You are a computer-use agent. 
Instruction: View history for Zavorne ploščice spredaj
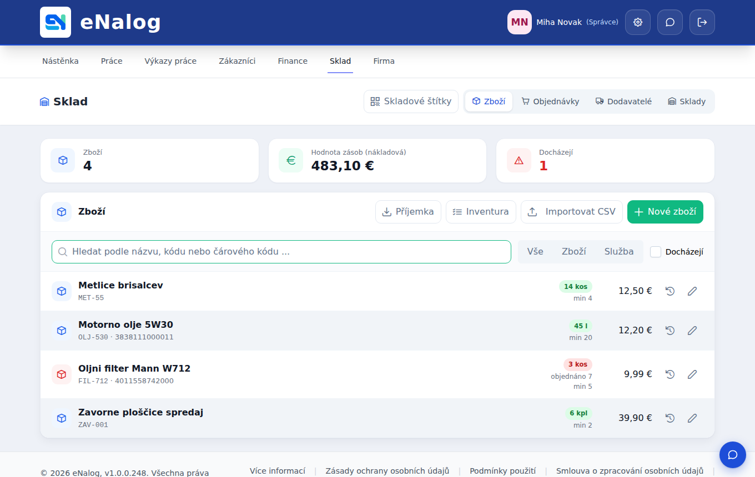point(670,418)
